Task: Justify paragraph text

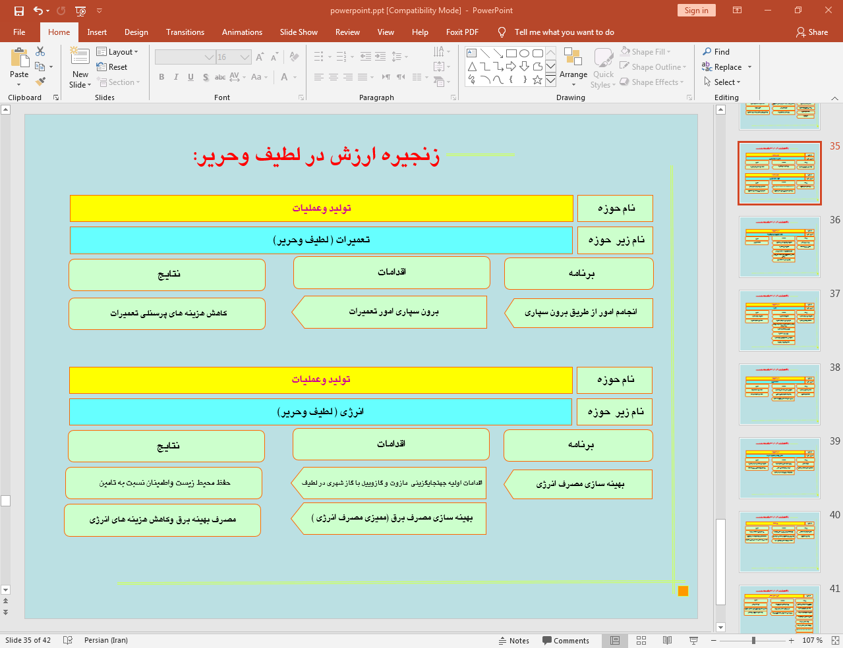Action: (363, 77)
